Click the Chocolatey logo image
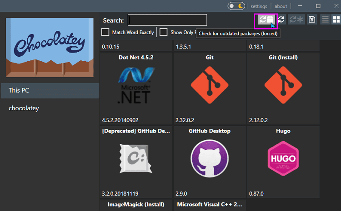Image resolution: width=341 pixels, height=211 pixels. point(50,47)
